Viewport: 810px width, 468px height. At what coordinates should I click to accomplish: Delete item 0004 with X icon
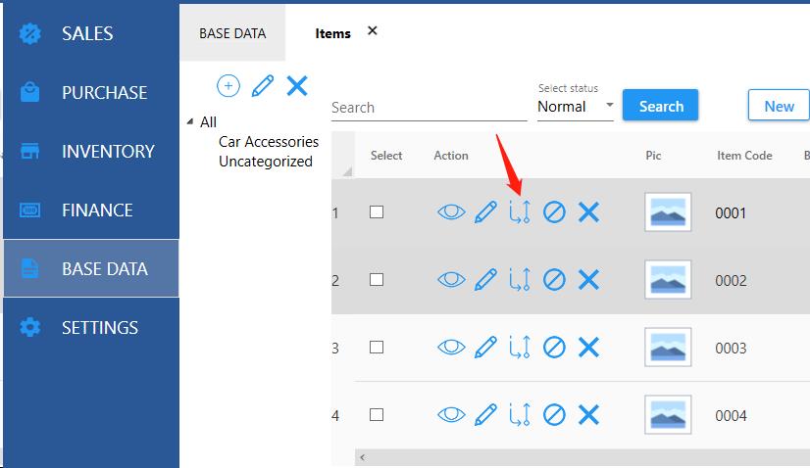click(x=588, y=415)
